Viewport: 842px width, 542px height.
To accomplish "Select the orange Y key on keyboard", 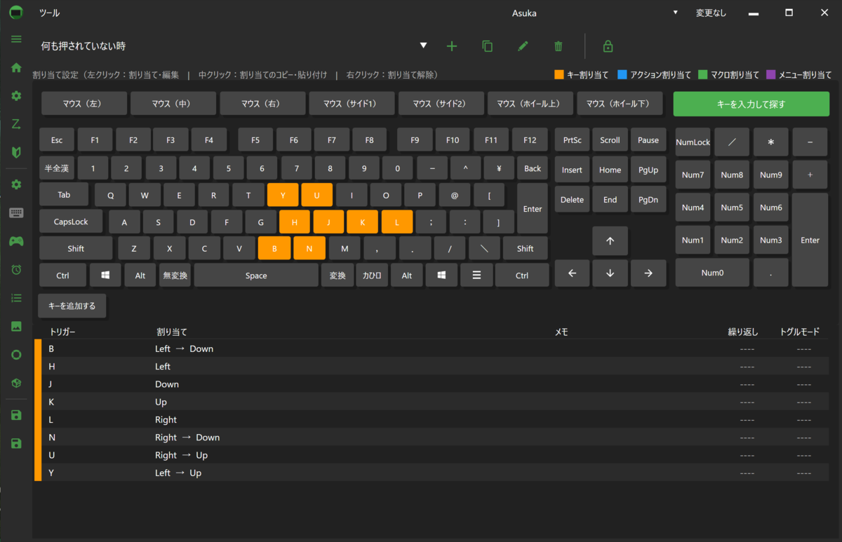I will 283,195.
